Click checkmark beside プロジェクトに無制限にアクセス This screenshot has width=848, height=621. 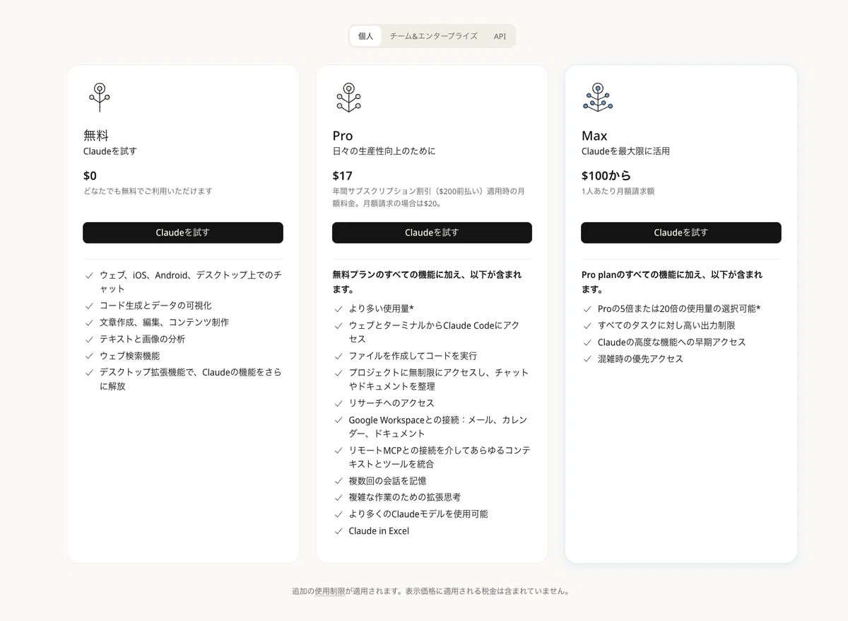pos(338,373)
